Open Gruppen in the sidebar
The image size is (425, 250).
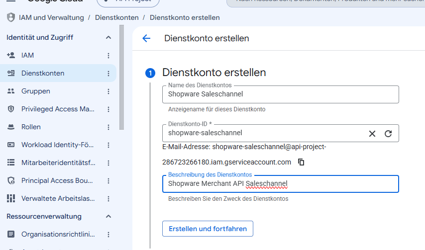[x=58, y=91]
